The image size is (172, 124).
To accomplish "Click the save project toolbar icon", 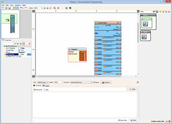I will [x=10, y=8].
